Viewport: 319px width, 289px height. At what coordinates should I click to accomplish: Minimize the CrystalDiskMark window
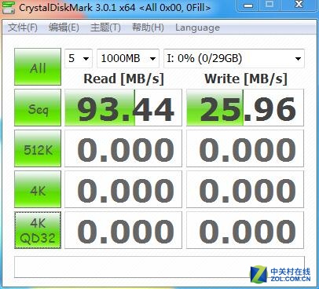[248, 5]
